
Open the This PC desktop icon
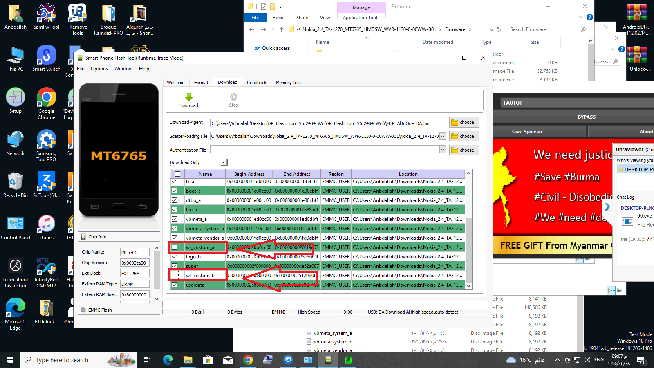pos(16,58)
